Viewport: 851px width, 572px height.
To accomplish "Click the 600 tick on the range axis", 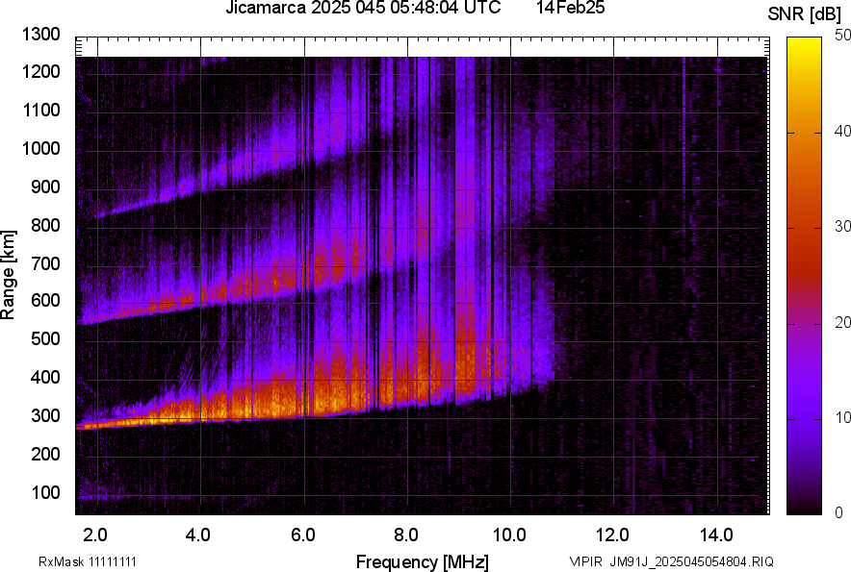I will (46, 301).
